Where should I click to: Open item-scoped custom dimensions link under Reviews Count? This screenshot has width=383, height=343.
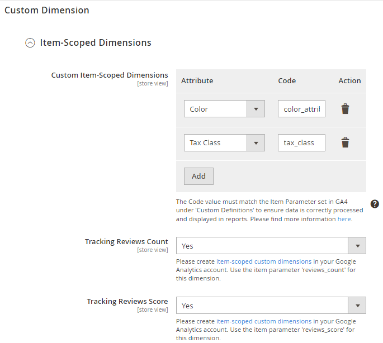(264, 261)
